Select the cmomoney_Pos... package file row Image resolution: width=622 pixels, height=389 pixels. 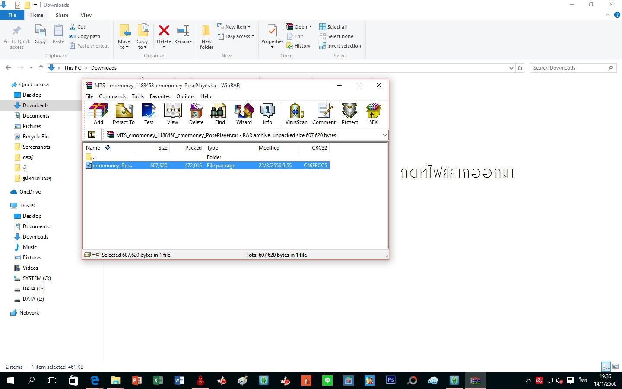coord(207,166)
